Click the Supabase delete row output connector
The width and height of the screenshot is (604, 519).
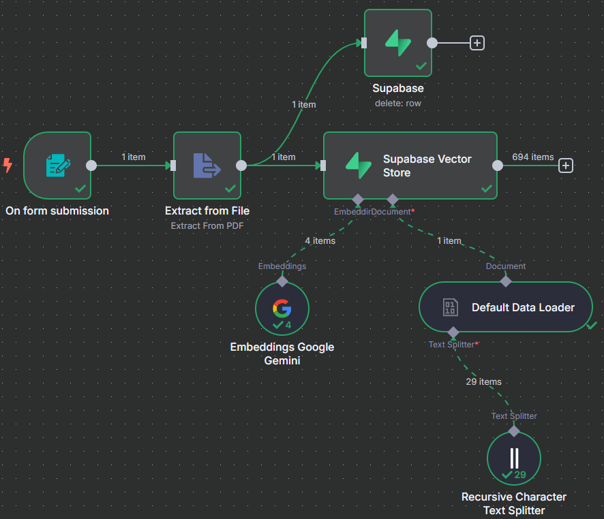[432, 43]
